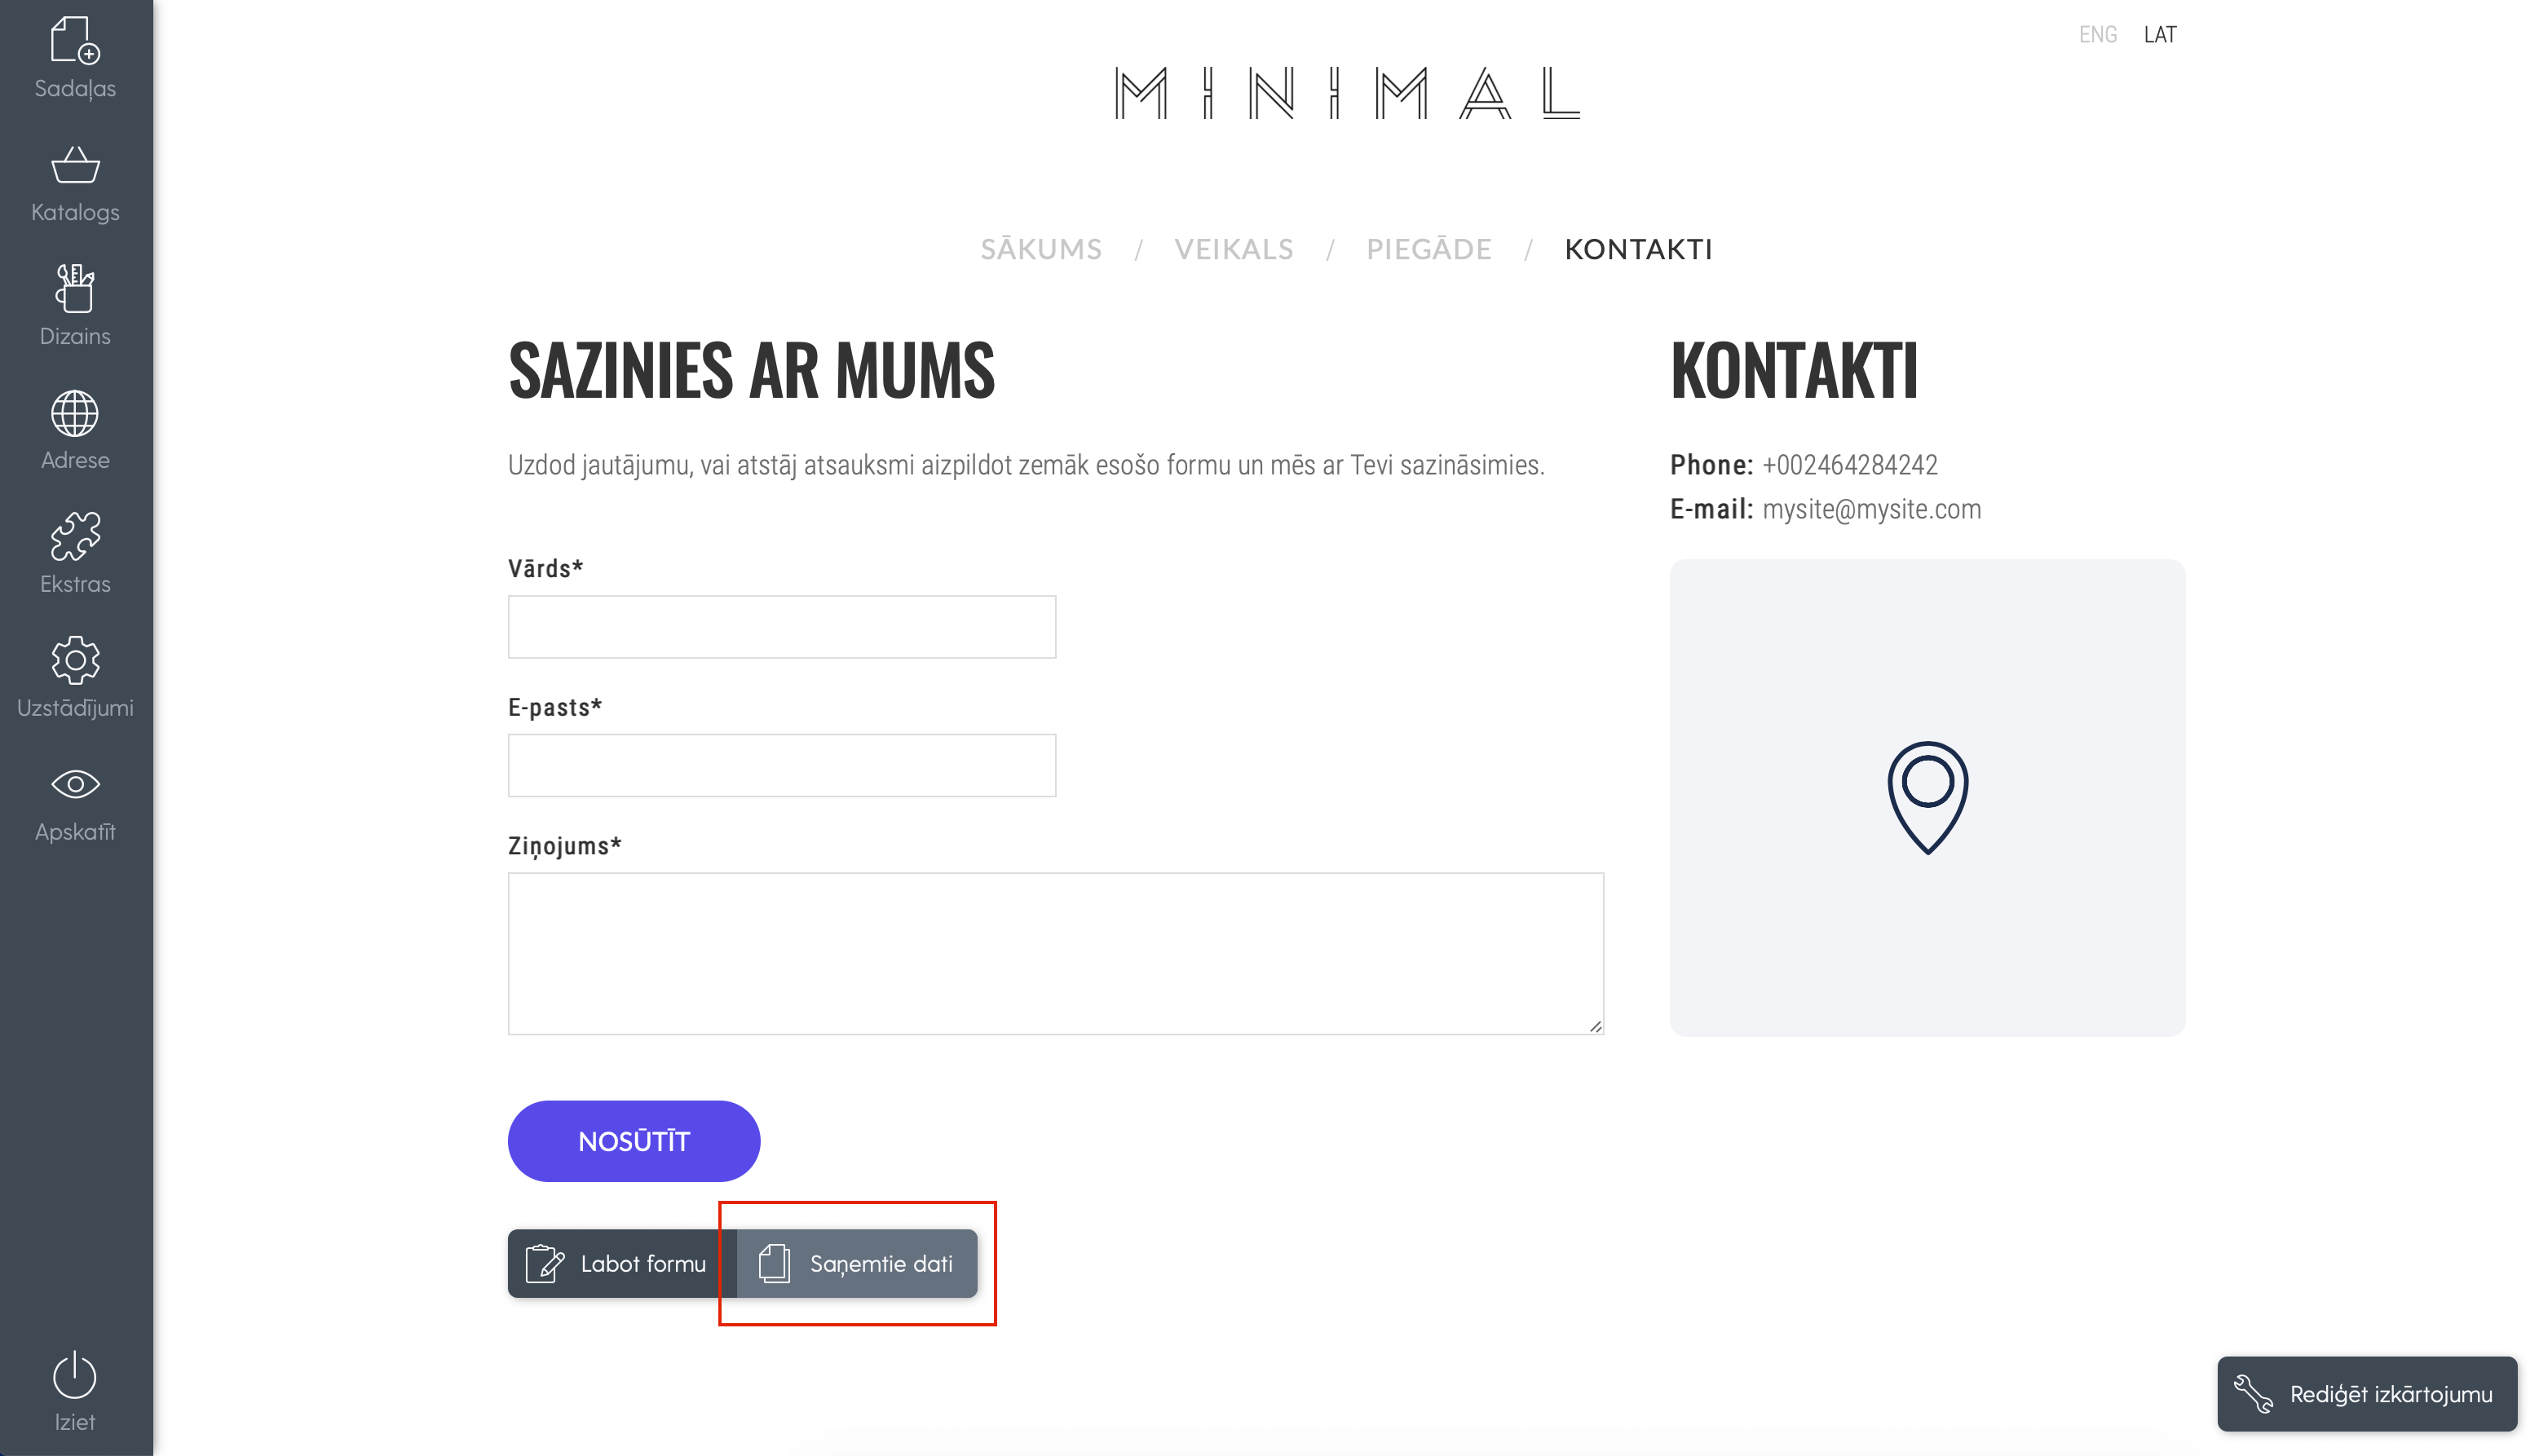This screenshot has width=2539, height=1456.
Task: Switch site language to LAT
Action: point(2160,35)
